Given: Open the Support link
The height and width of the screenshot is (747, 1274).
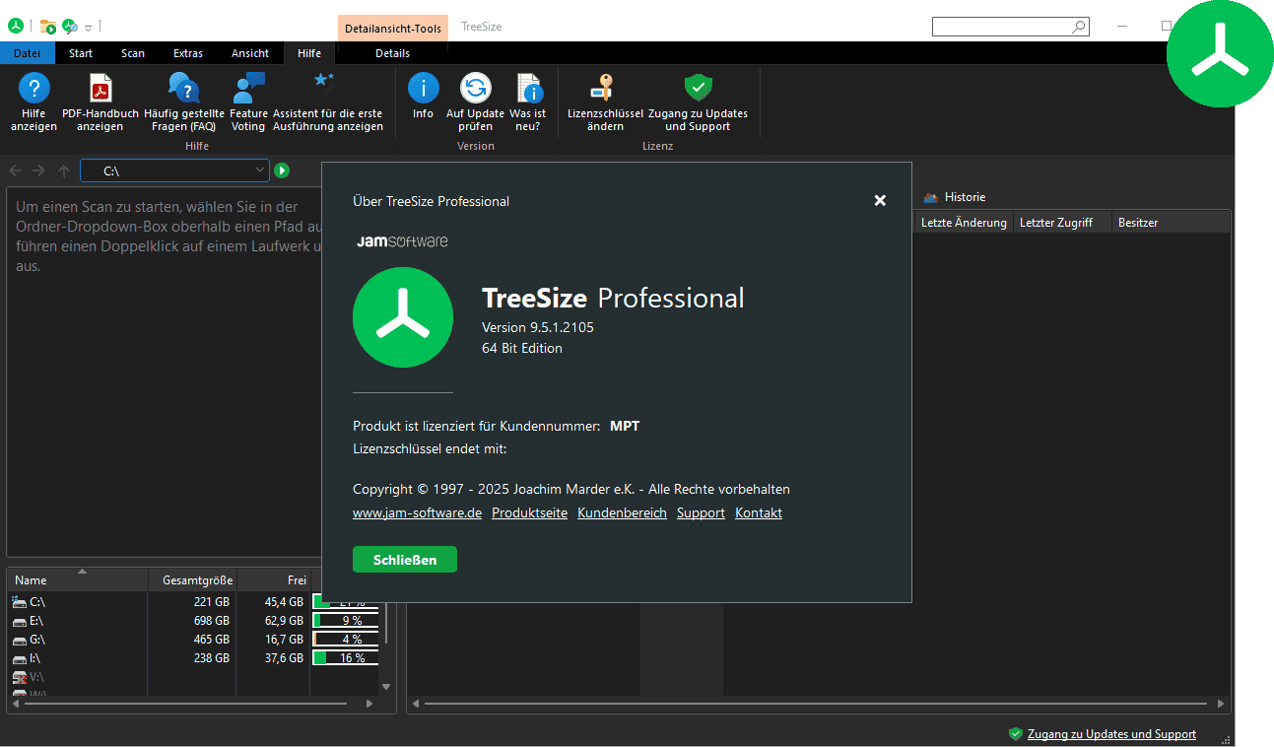Looking at the screenshot, I should (x=701, y=512).
